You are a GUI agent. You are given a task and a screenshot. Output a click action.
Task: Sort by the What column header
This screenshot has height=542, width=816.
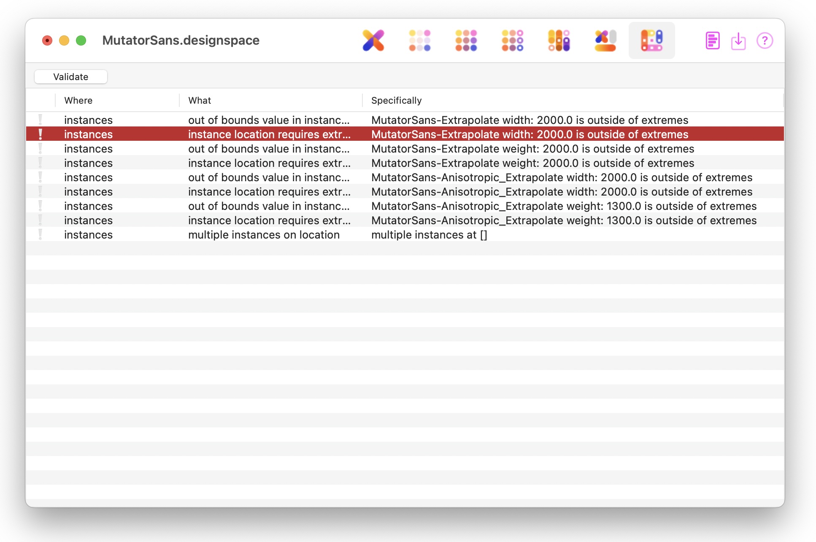click(x=270, y=100)
